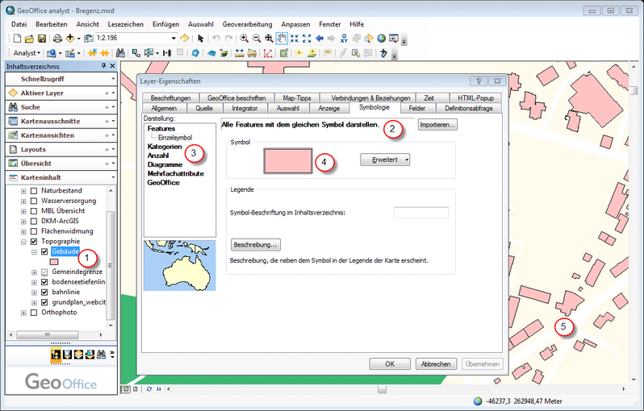Uncheck the Topographie layer checkbox
This screenshot has height=411, width=644.
coord(32,241)
